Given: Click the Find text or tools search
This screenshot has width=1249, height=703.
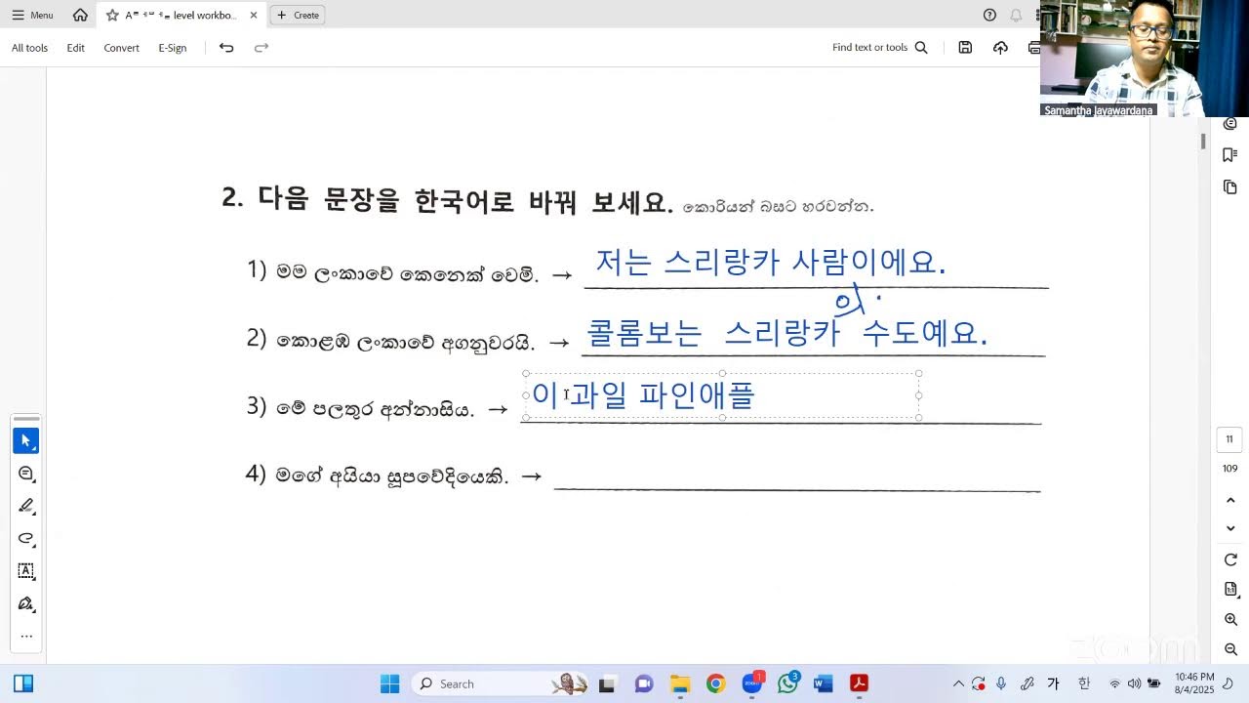Looking at the screenshot, I should click(x=880, y=48).
